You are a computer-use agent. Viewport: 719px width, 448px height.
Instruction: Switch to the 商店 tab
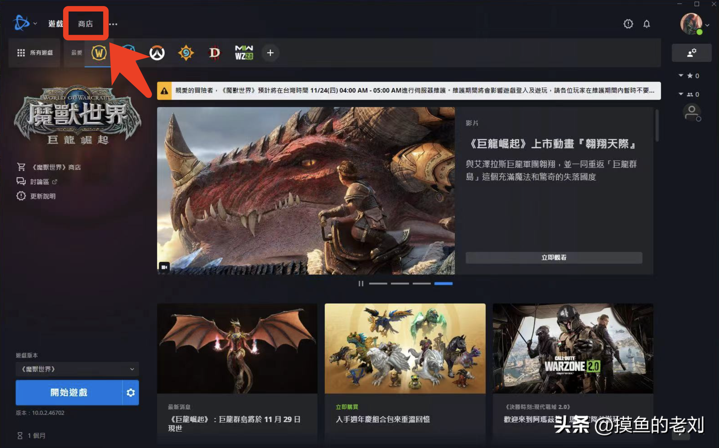point(85,24)
